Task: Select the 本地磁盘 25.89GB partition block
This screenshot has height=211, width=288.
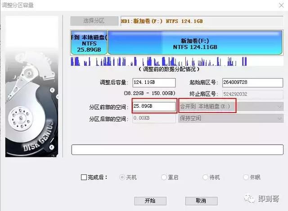Action: pos(89,43)
